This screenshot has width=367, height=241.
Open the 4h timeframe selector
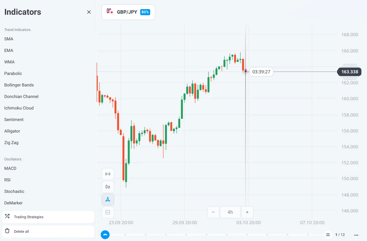[230, 212]
